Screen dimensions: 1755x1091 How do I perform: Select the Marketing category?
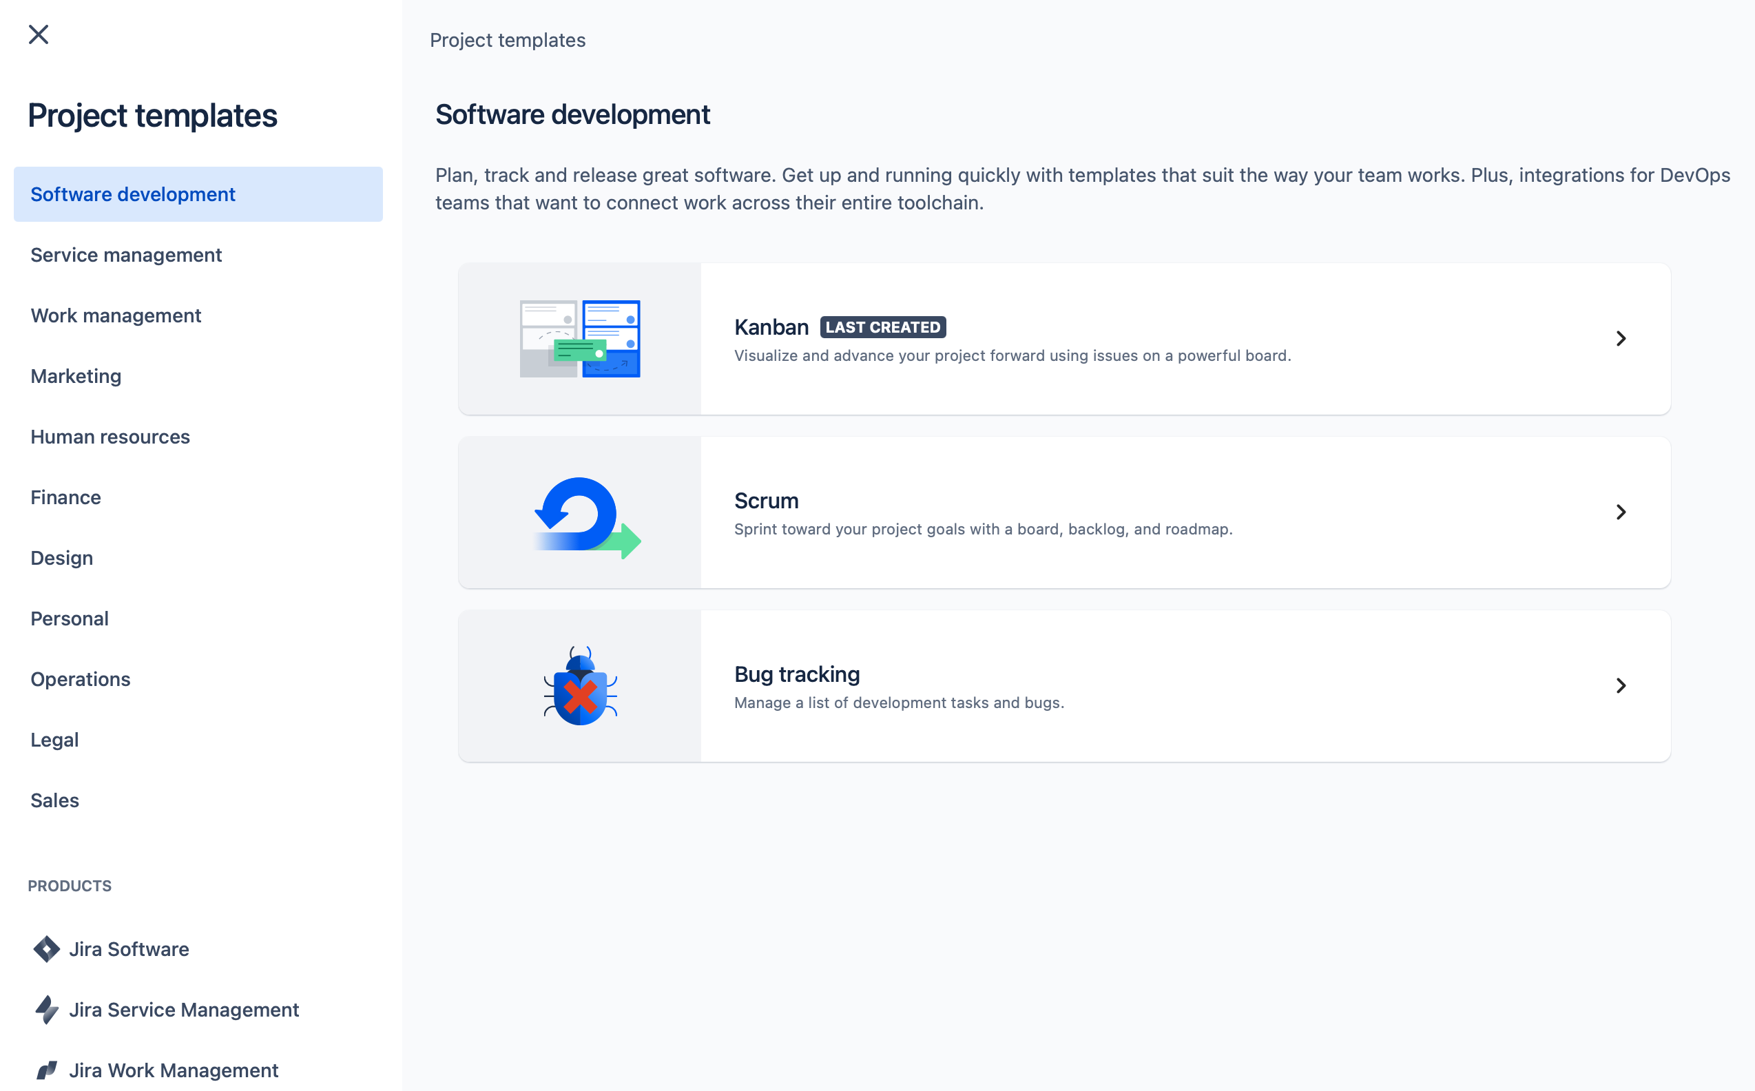(x=198, y=376)
